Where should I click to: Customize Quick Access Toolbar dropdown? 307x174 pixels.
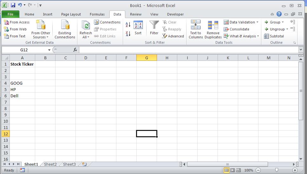point(40,5)
